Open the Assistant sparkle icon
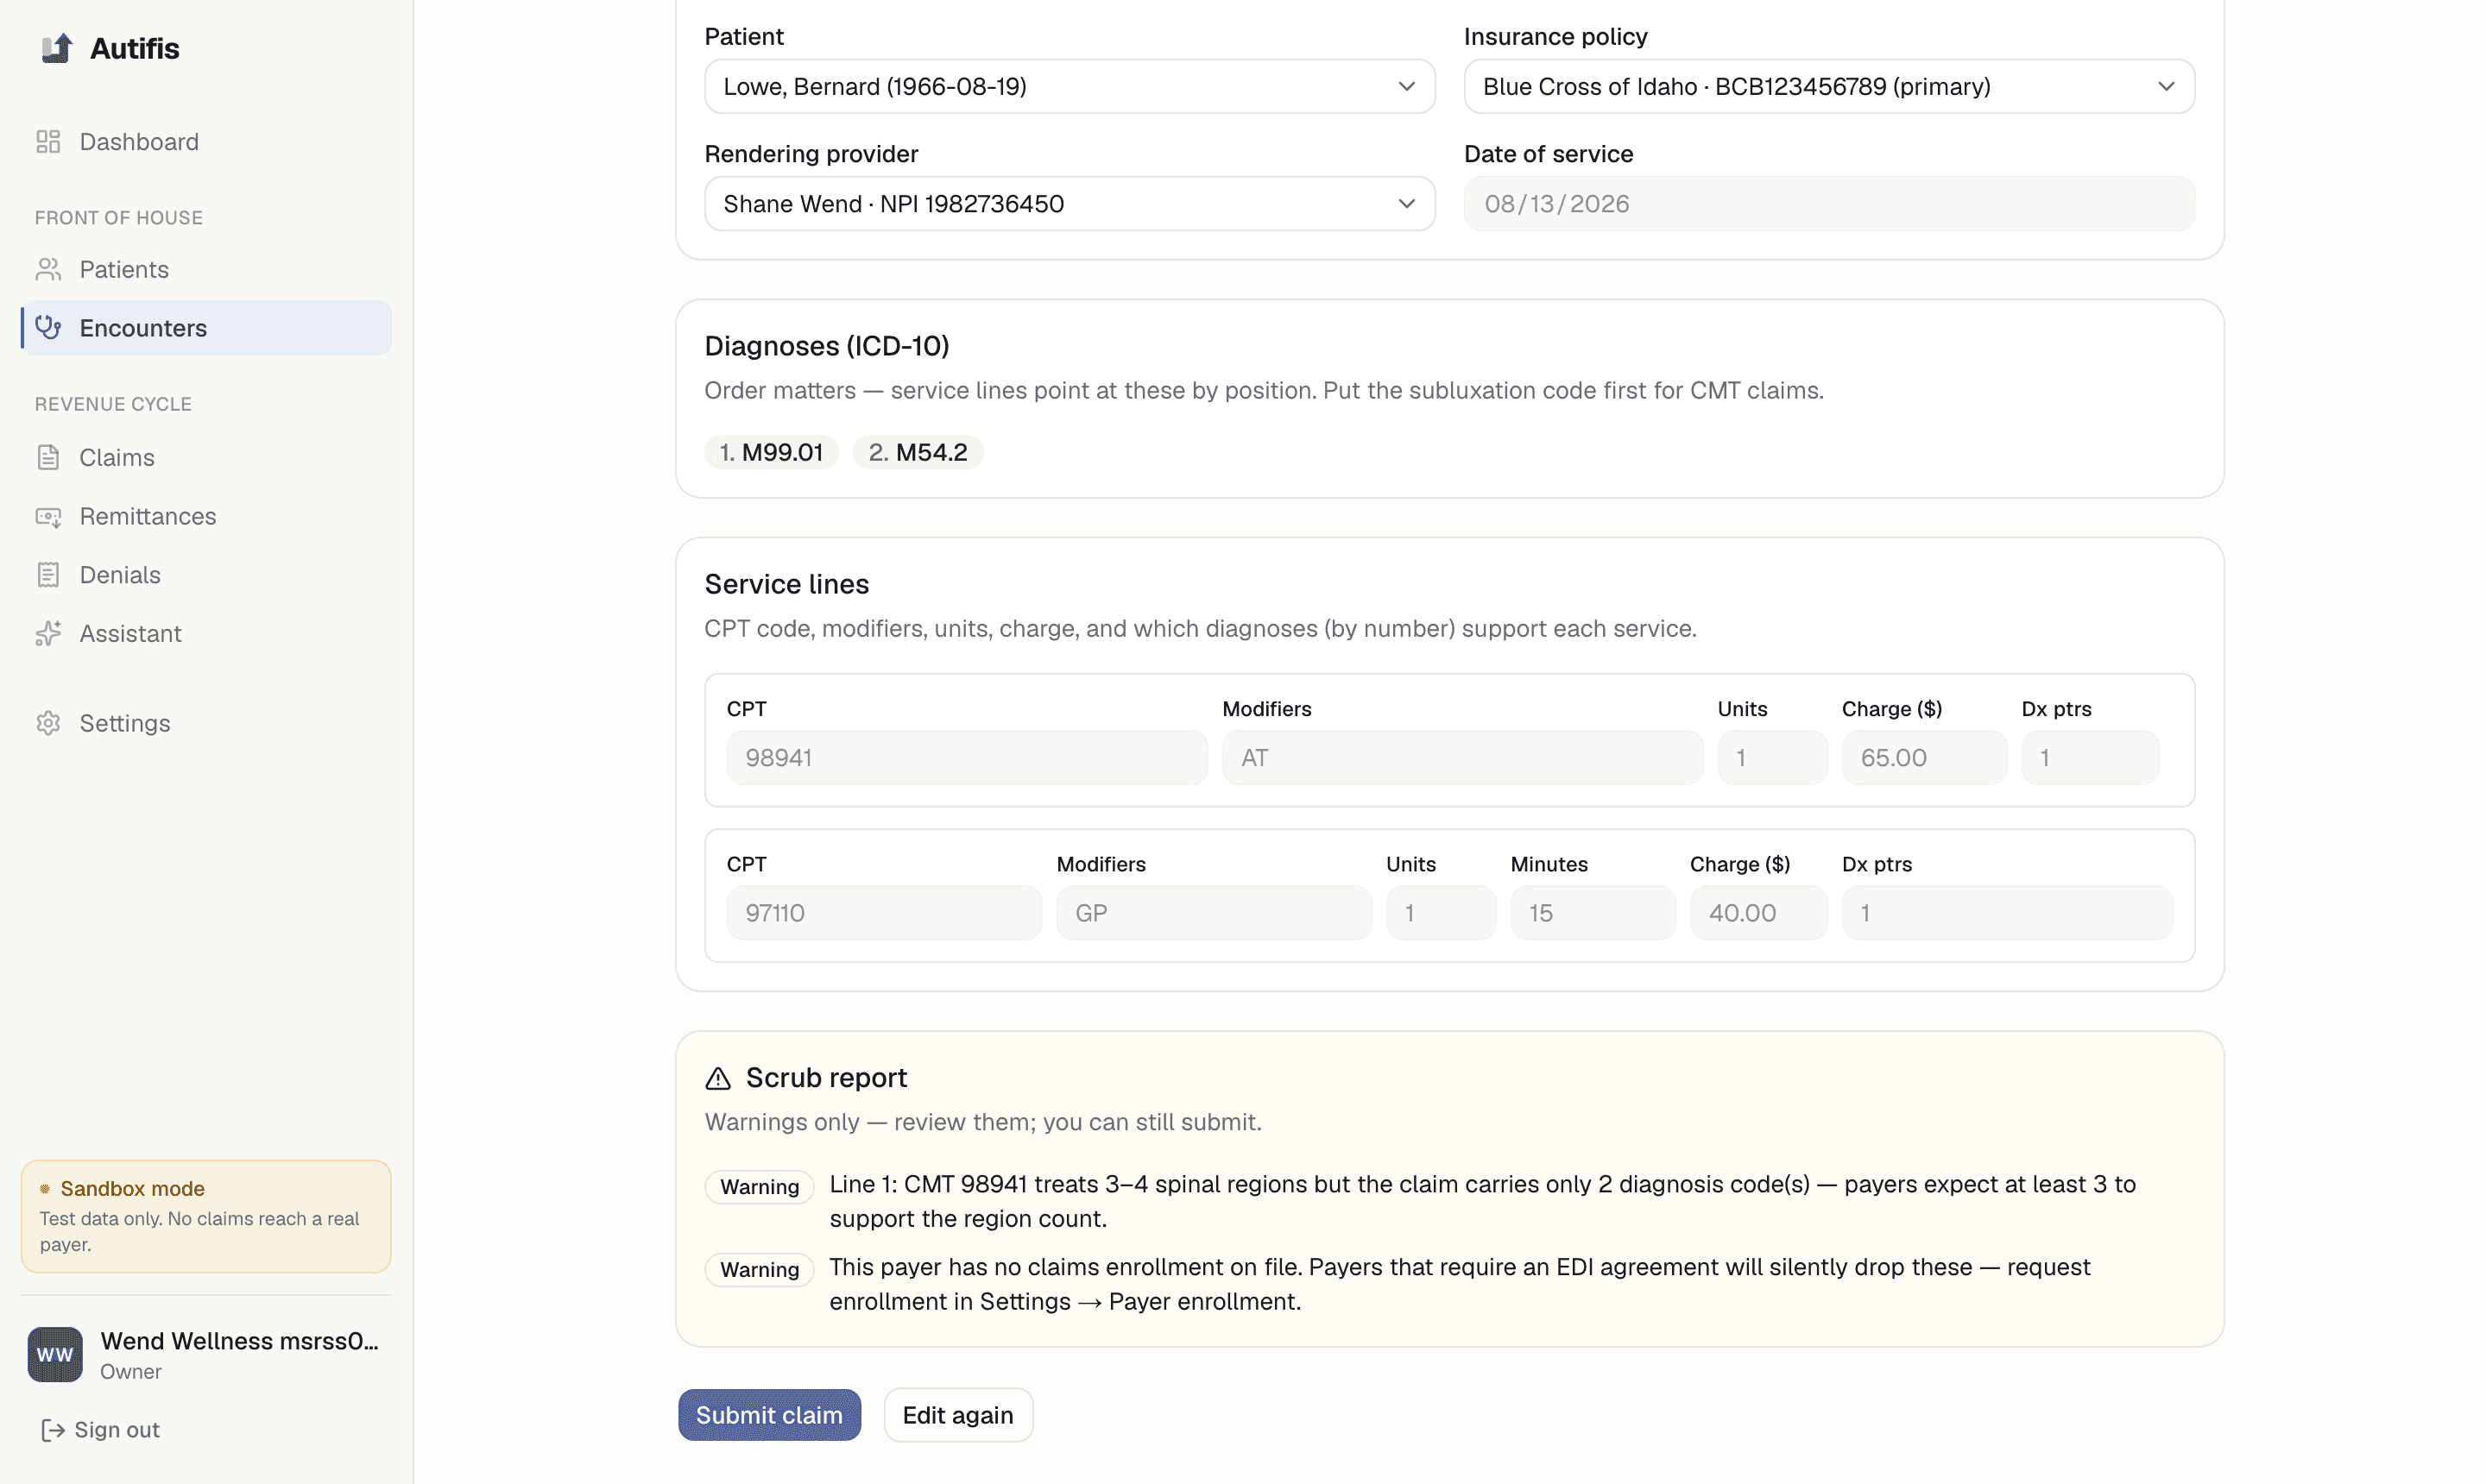Viewport: 2486px width, 1484px height. pyautogui.click(x=48, y=633)
